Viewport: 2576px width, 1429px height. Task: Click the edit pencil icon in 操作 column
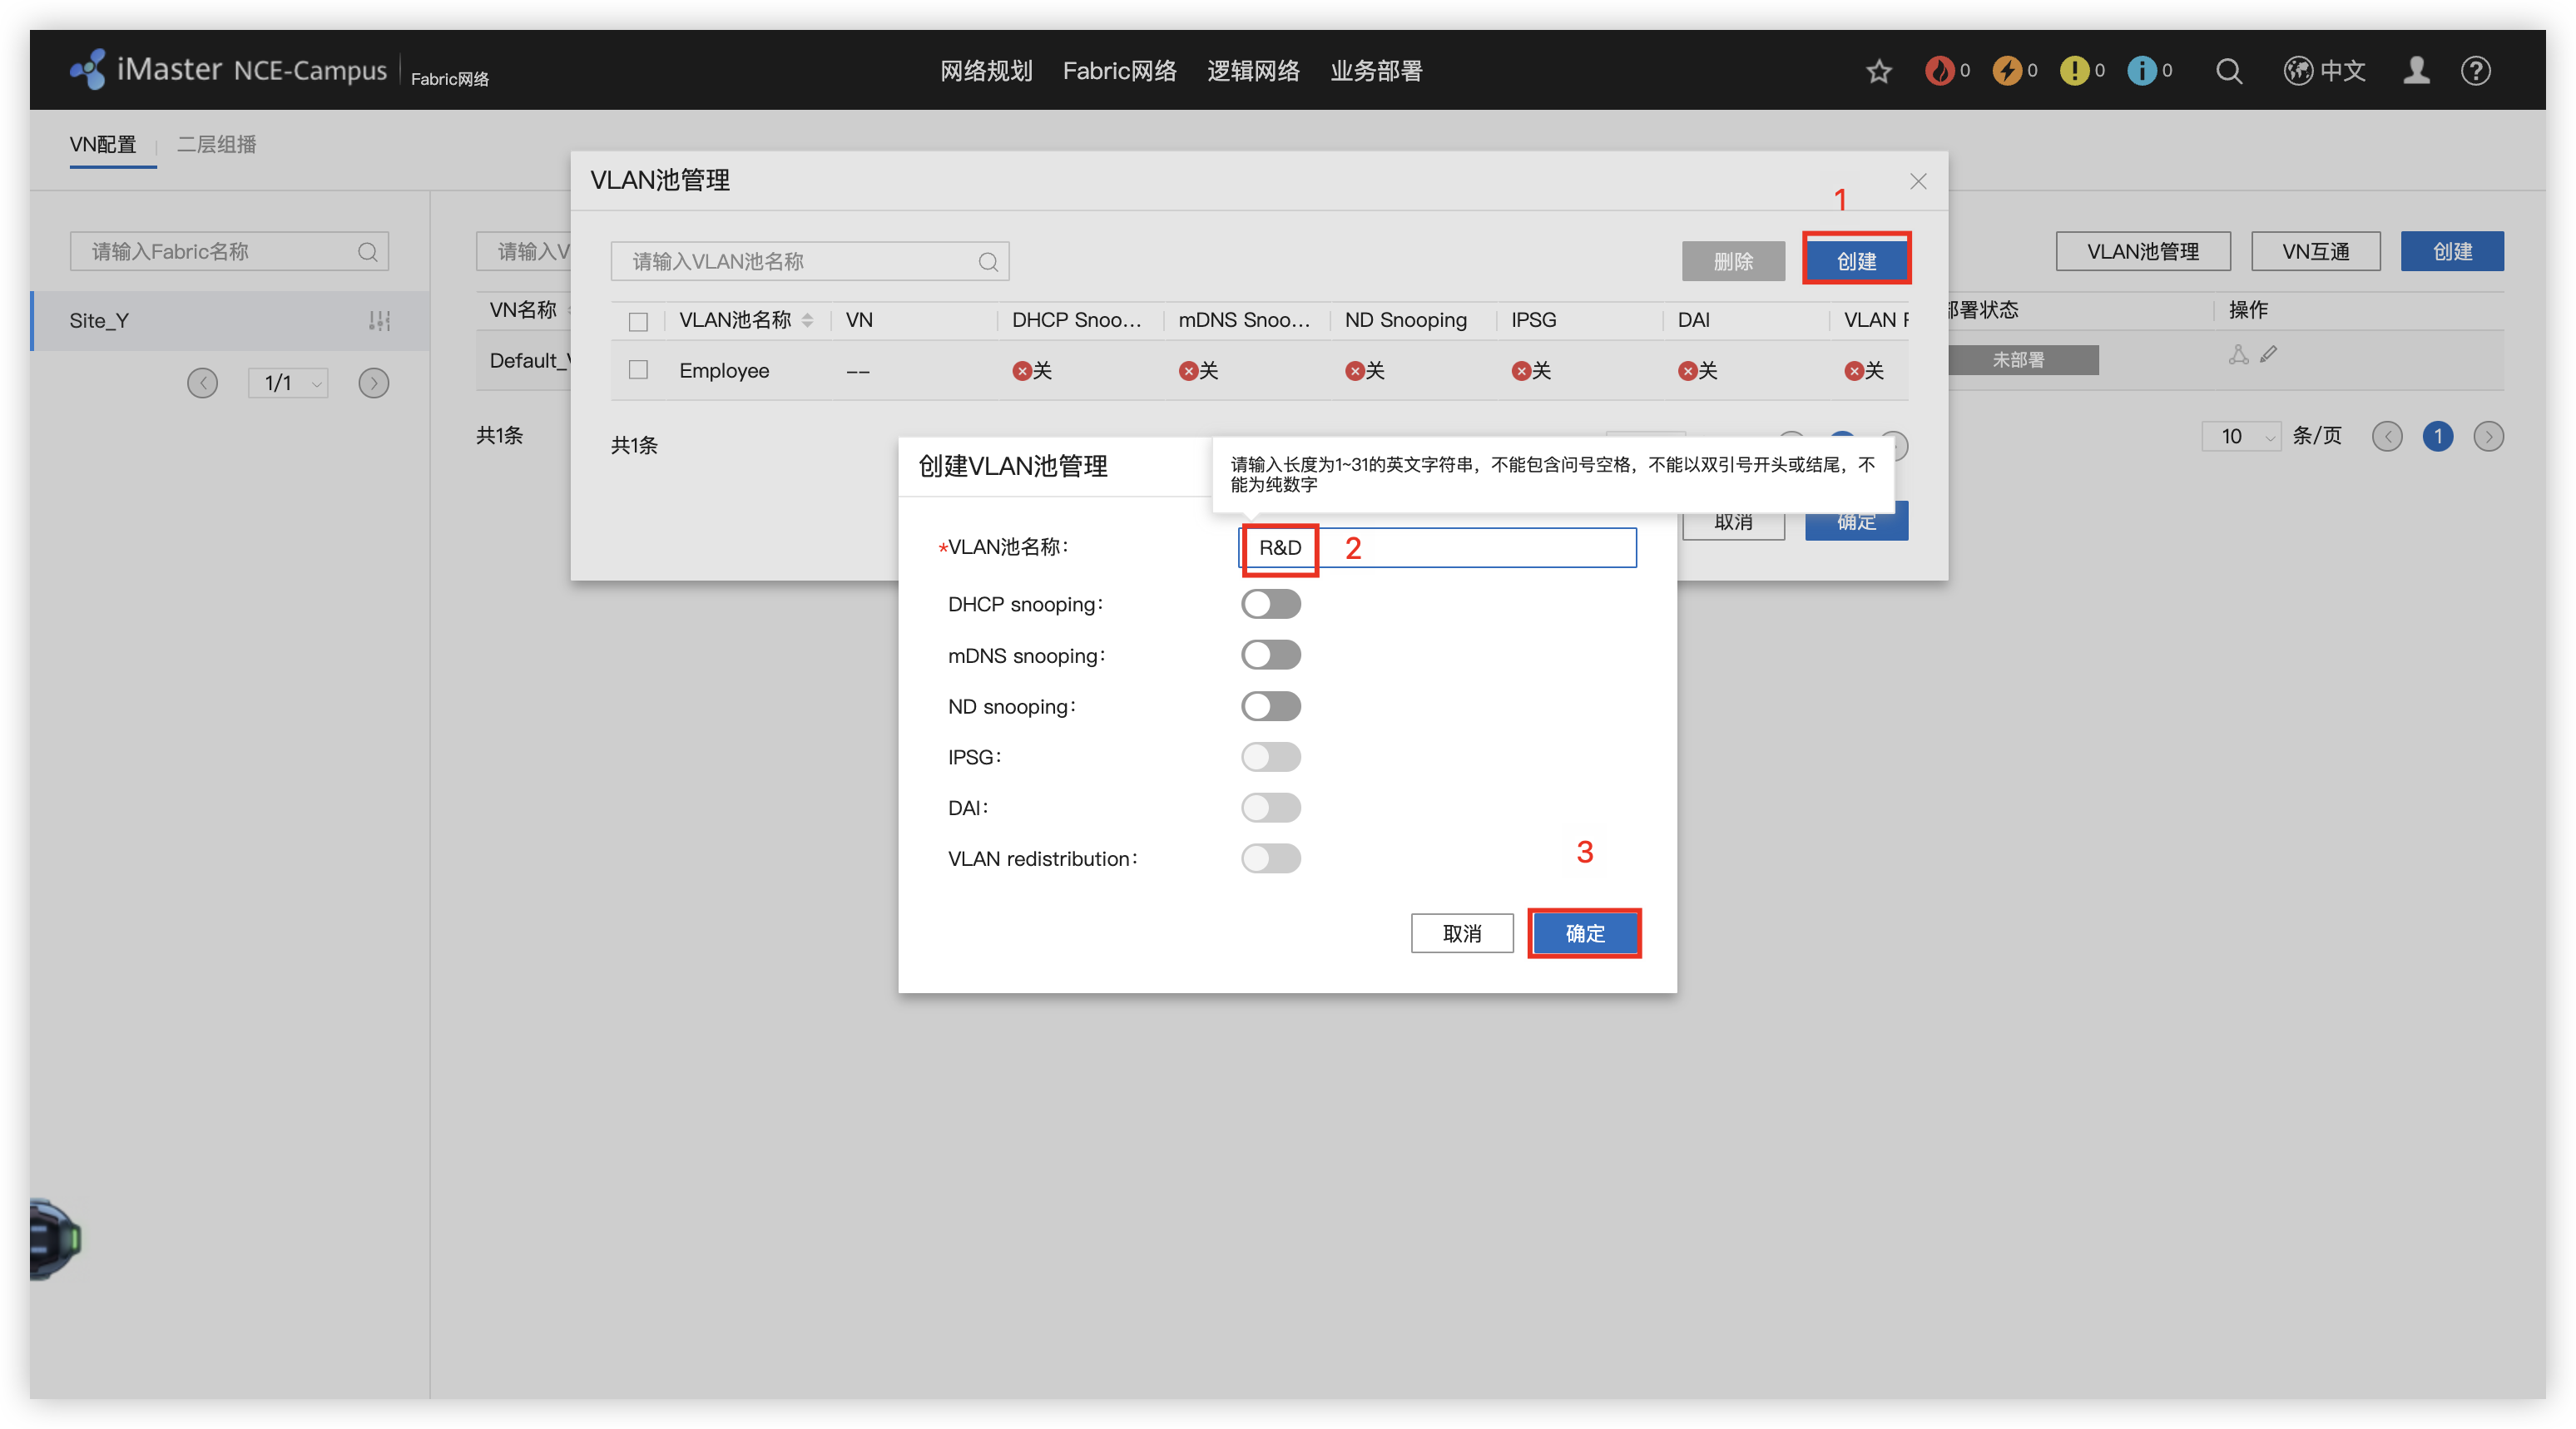tap(2268, 354)
